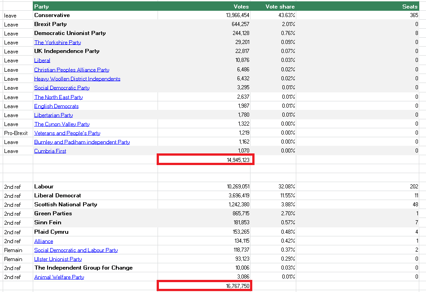
Task: Select the 16,767,750 total cell
Action: point(204,286)
